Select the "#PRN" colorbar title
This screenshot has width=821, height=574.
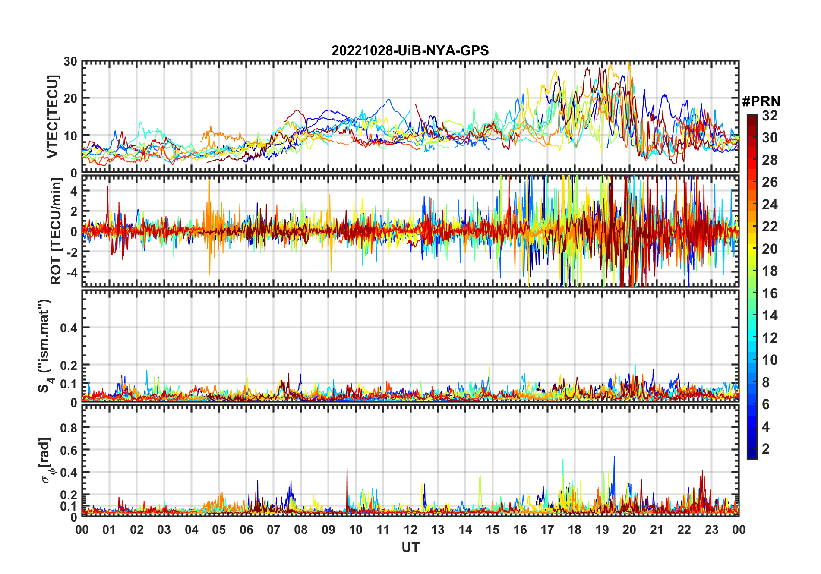point(761,101)
